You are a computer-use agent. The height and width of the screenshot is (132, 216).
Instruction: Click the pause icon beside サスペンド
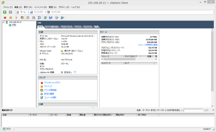42,87
